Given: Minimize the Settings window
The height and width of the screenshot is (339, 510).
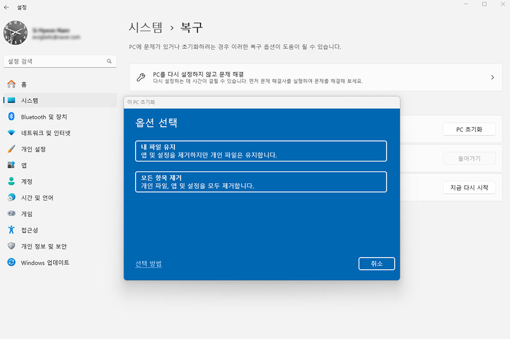Looking at the screenshot, I should click(466, 4).
